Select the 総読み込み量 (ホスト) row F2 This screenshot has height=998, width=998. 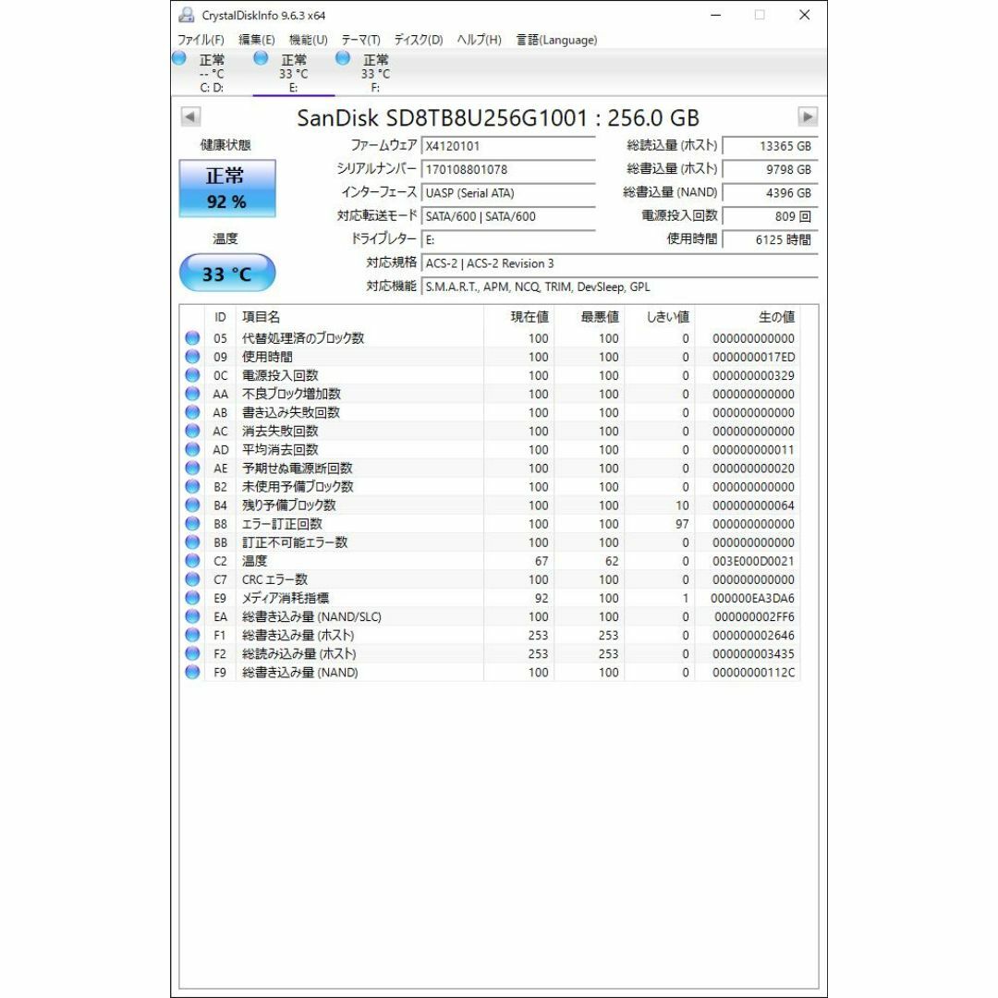click(x=490, y=653)
